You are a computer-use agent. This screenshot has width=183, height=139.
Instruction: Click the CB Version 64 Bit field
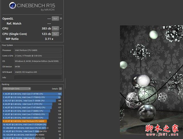point(38,67)
